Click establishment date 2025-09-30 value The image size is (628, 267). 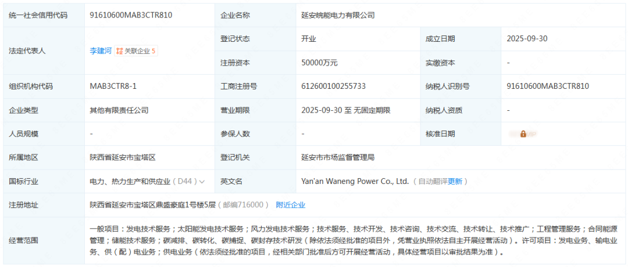pyautogui.click(x=527, y=39)
